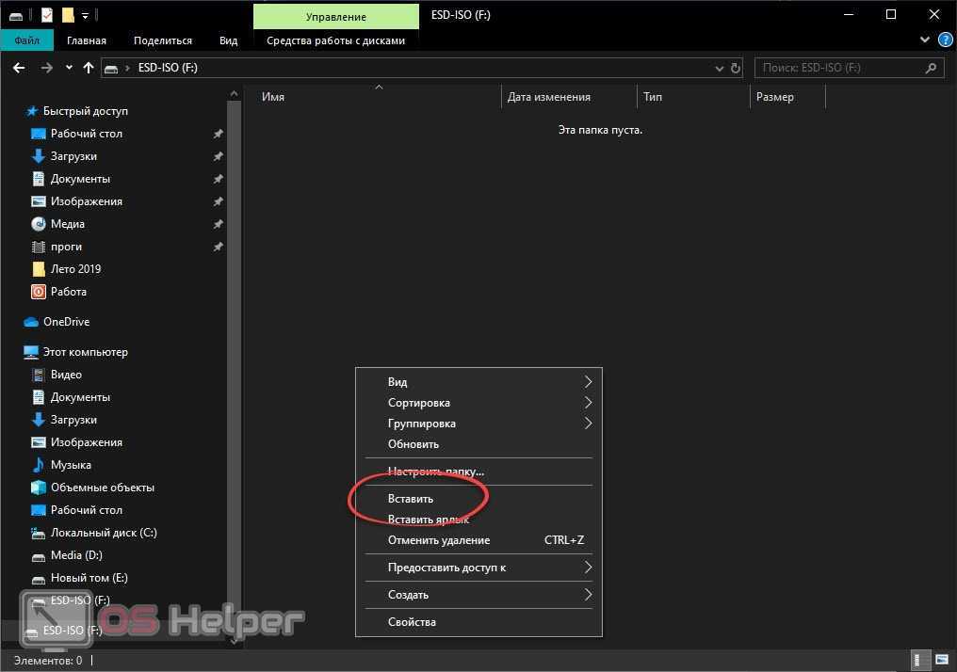Select Локальный диск (C:) in sidebar
This screenshot has height=672, width=957.
pos(103,533)
